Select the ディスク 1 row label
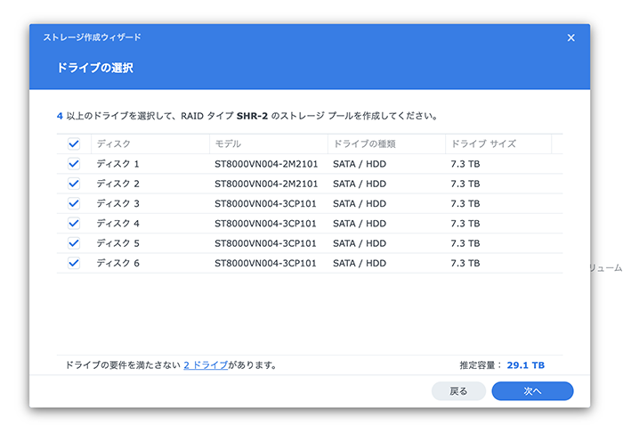The width and height of the screenshot is (623, 426). click(x=118, y=164)
